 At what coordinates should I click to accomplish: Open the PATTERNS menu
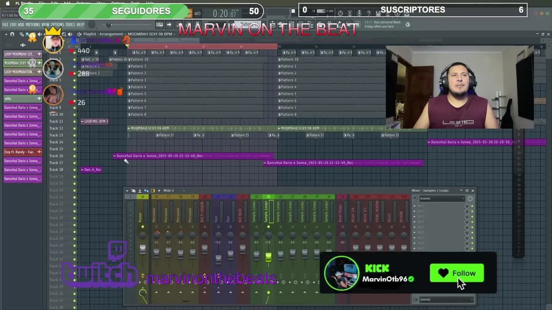click(x=32, y=25)
